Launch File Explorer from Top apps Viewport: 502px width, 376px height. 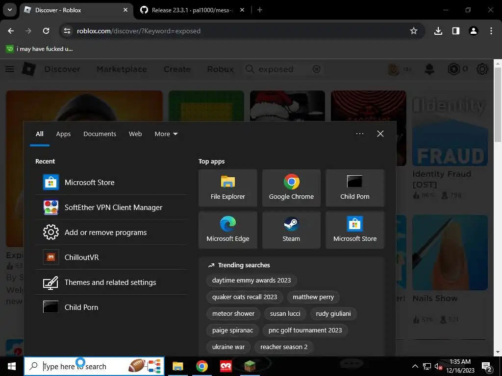click(x=227, y=188)
